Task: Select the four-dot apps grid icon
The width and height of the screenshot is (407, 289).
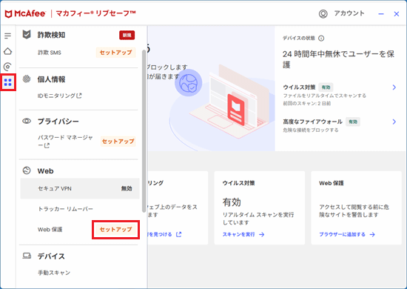Action: (8, 82)
